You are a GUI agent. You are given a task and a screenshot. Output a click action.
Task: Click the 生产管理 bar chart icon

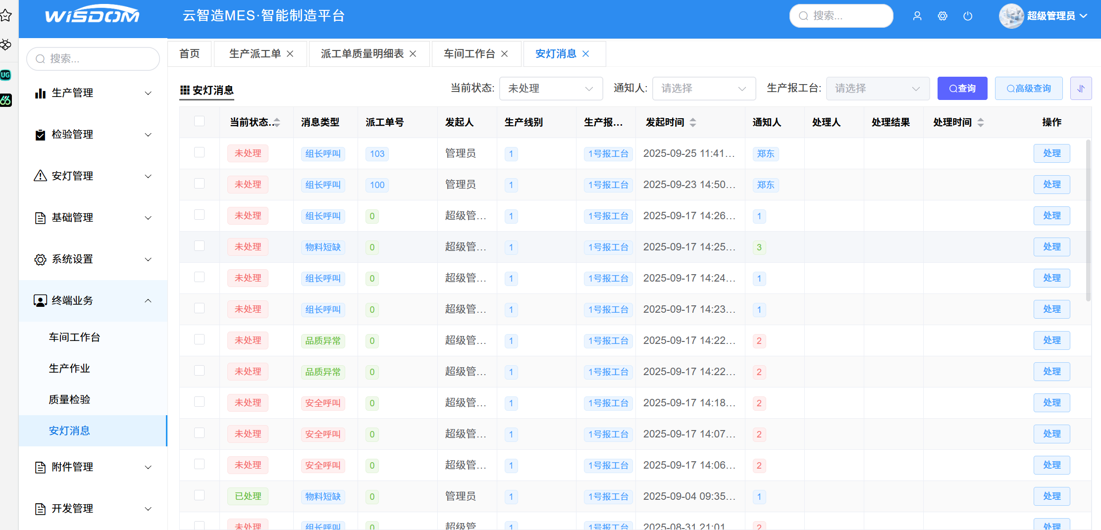(x=40, y=93)
